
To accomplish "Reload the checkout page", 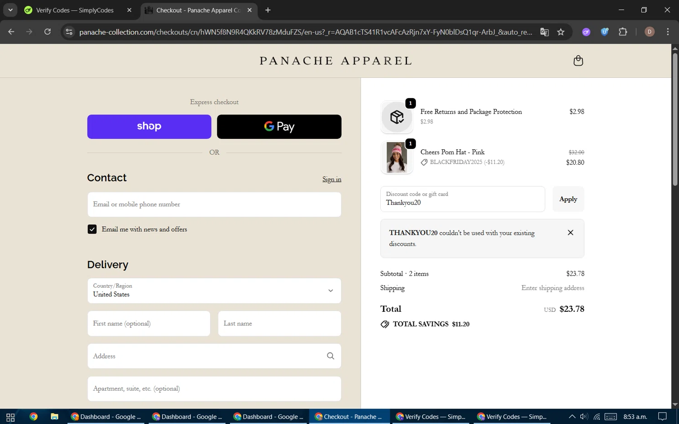I will click(48, 32).
